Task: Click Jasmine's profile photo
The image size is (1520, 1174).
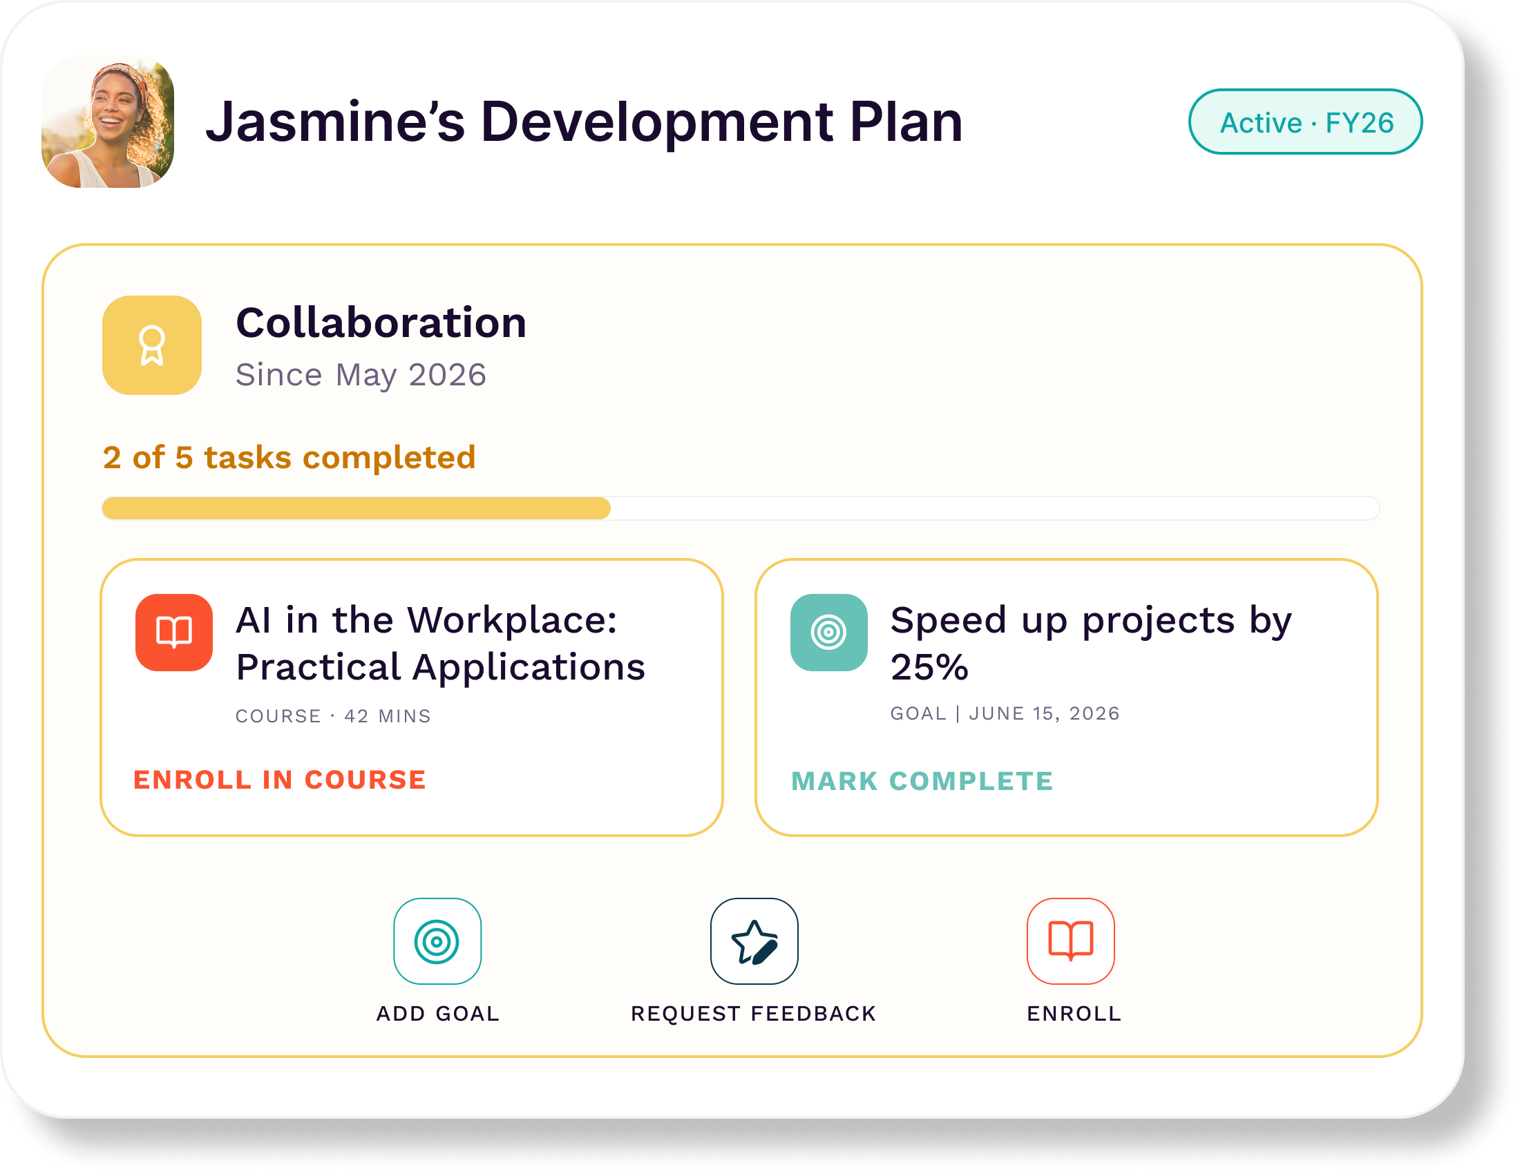Action: coord(108,122)
